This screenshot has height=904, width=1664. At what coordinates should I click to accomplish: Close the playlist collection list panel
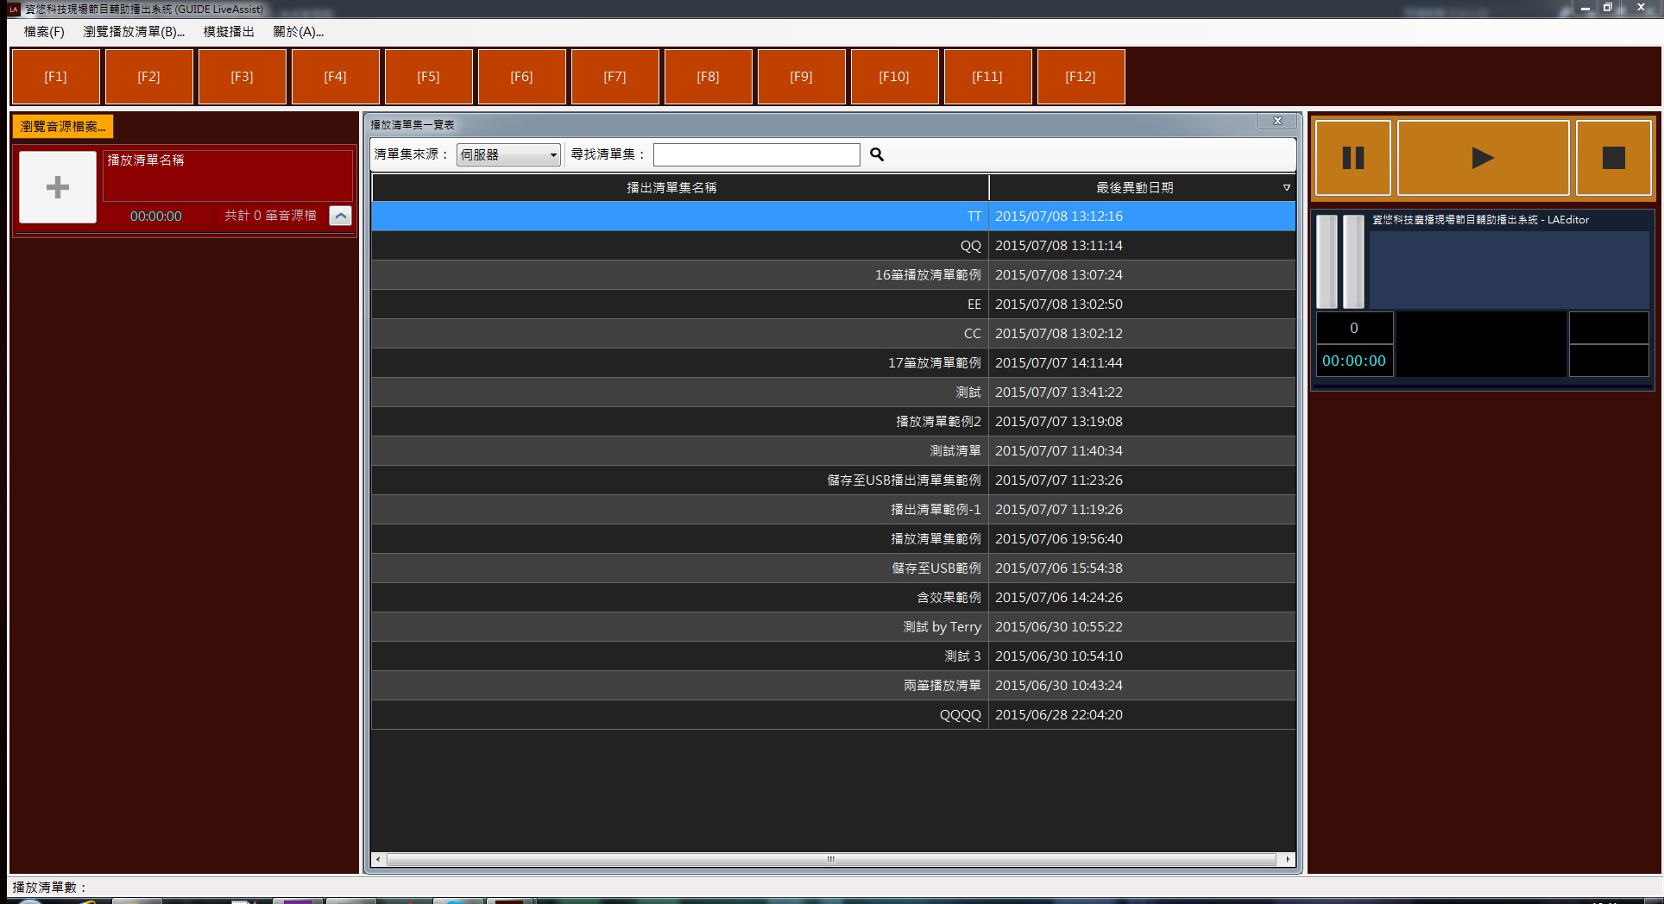pos(1277,122)
